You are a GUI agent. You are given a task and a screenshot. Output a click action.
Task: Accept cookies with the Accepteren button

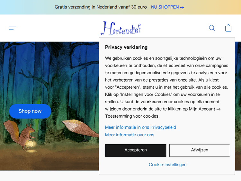[136, 150]
